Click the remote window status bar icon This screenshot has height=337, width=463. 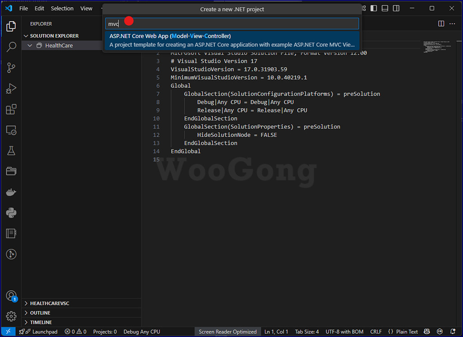(8, 332)
